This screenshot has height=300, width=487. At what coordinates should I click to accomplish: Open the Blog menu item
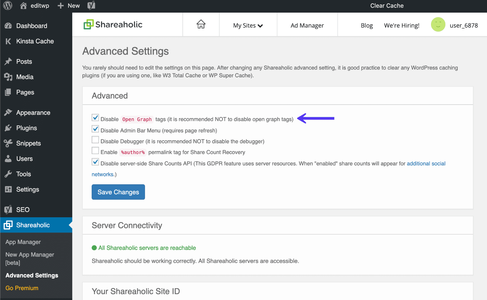[x=367, y=25]
